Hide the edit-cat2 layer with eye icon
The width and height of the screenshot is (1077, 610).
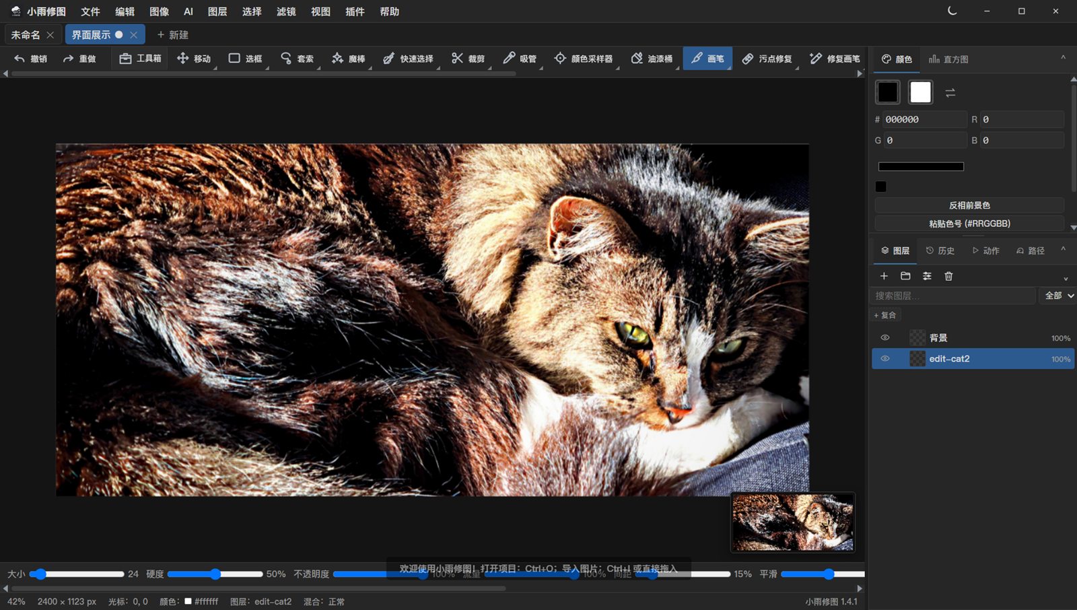[885, 359]
